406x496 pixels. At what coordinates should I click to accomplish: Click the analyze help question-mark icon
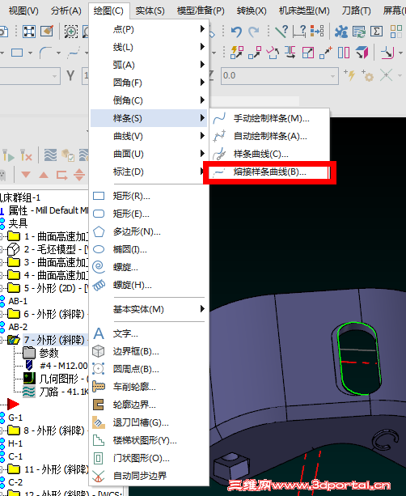tap(281, 32)
